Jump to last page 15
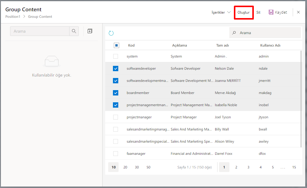This screenshot has height=188, width=307. pyautogui.click(x=294, y=167)
